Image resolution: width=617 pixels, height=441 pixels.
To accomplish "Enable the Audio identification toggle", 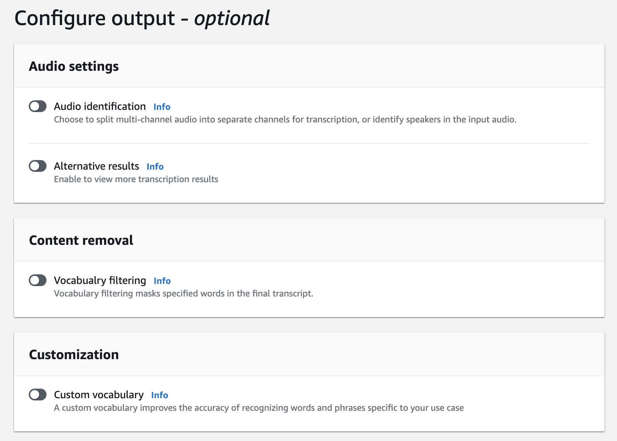I will tap(38, 107).
